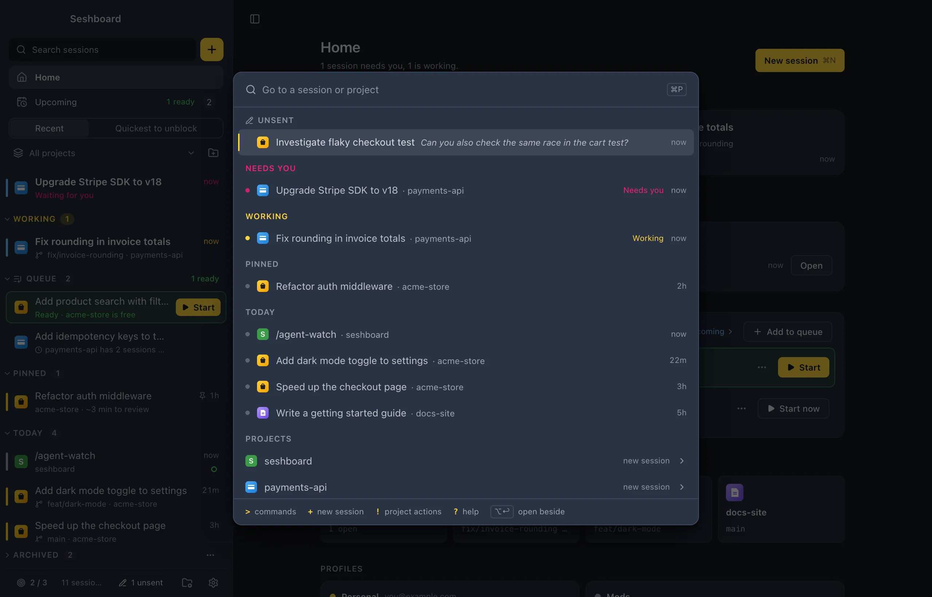Open Home in the sidebar
Screen dimensions: 932x597
(x=116, y=77)
